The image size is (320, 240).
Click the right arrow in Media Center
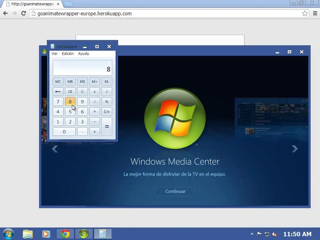click(294, 149)
